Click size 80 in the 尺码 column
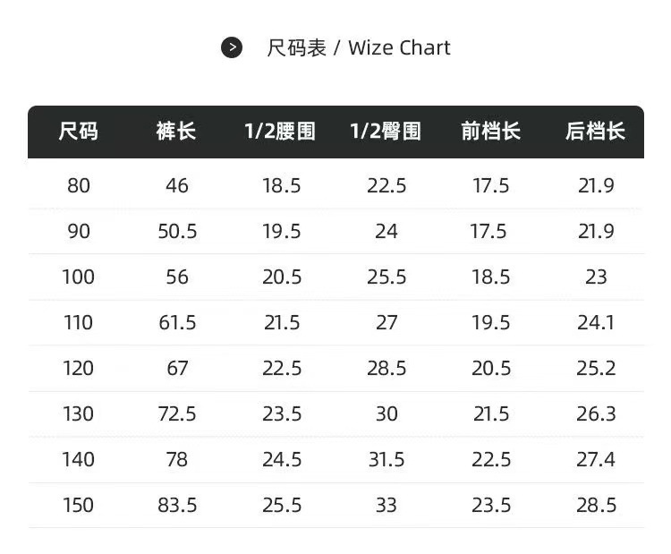 click(79, 185)
